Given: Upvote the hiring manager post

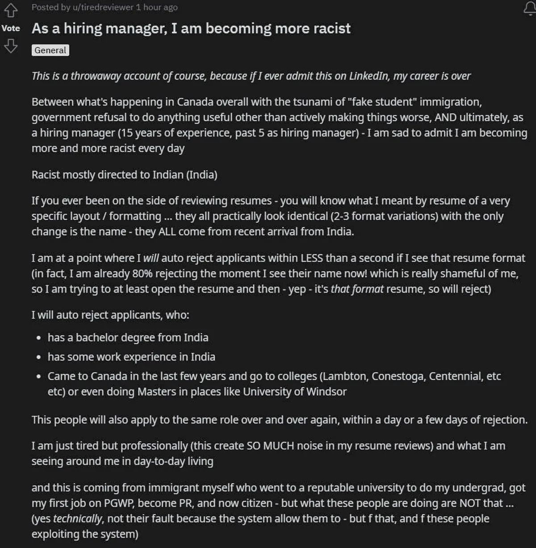Looking at the screenshot, I should (11, 10).
